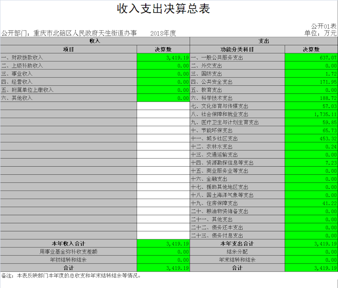338x288 pixels.
Task: Click the 年末结转和结余 cell
Action: (237, 260)
